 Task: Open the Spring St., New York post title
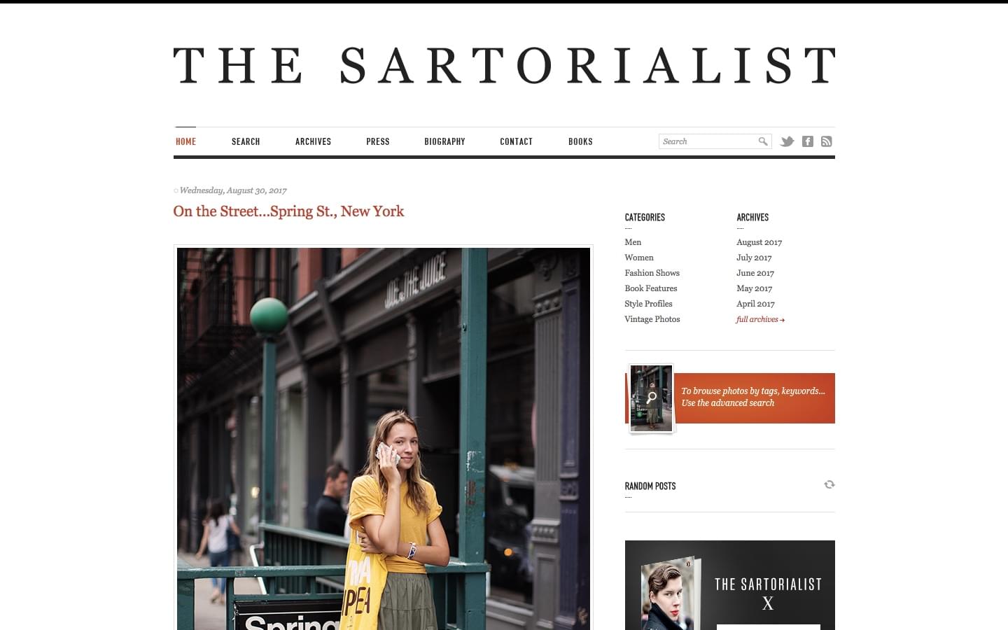(288, 211)
